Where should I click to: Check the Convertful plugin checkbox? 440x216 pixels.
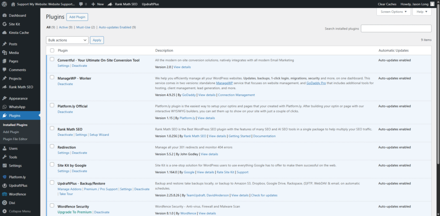click(x=52, y=59)
